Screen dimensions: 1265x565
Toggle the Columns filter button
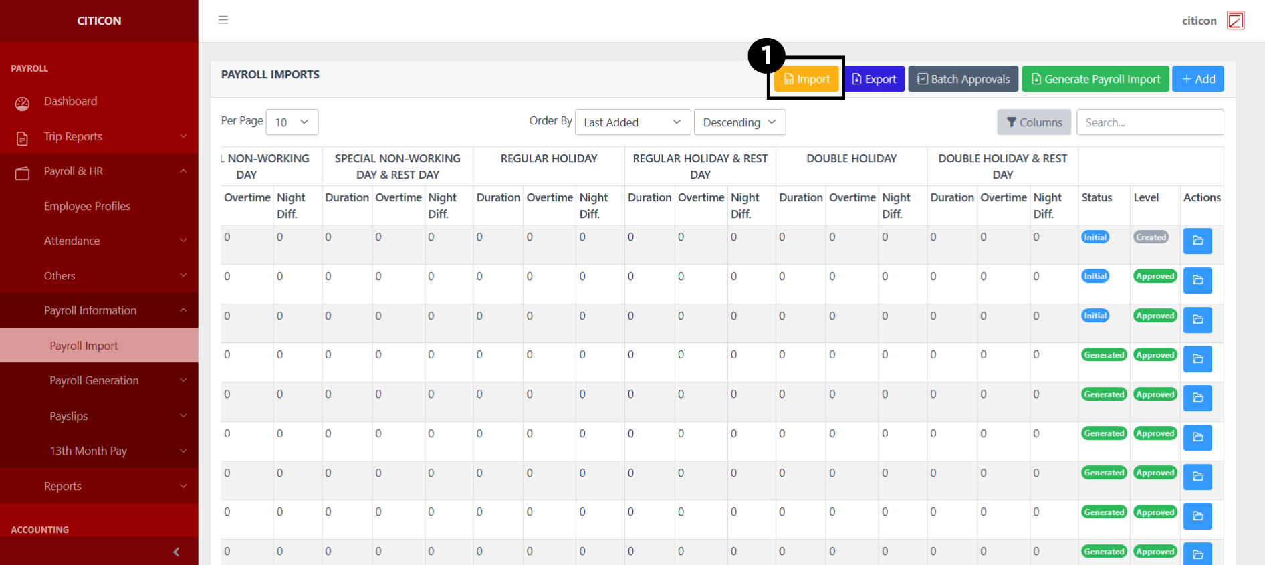click(x=1034, y=122)
